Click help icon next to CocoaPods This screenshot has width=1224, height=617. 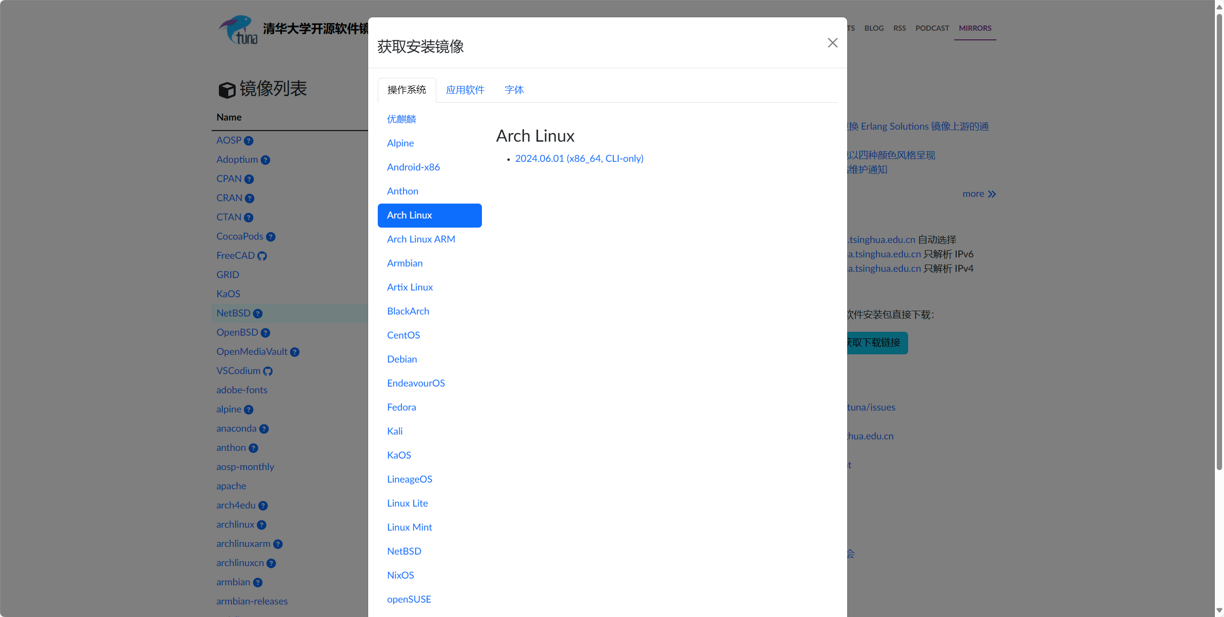click(271, 237)
